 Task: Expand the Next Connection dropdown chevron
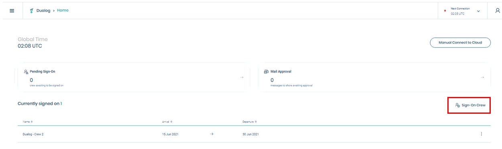coord(478,11)
